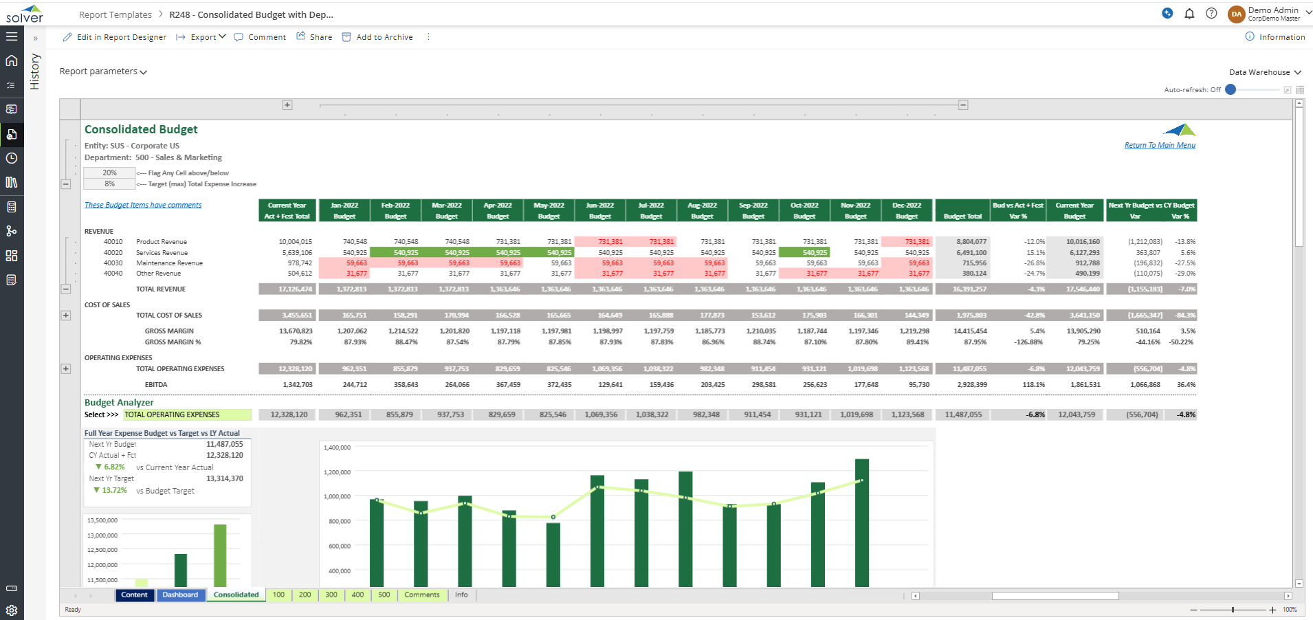The width and height of the screenshot is (1313, 620).
Task: Click the settings gear in sidebar
Action: click(12, 610)
